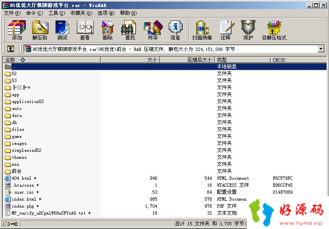Open the File (文件) menu

click(12, 13)
